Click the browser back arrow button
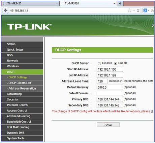 tap(6, 10)
